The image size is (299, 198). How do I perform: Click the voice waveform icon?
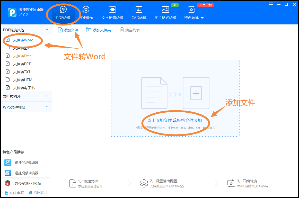(112, 9)
